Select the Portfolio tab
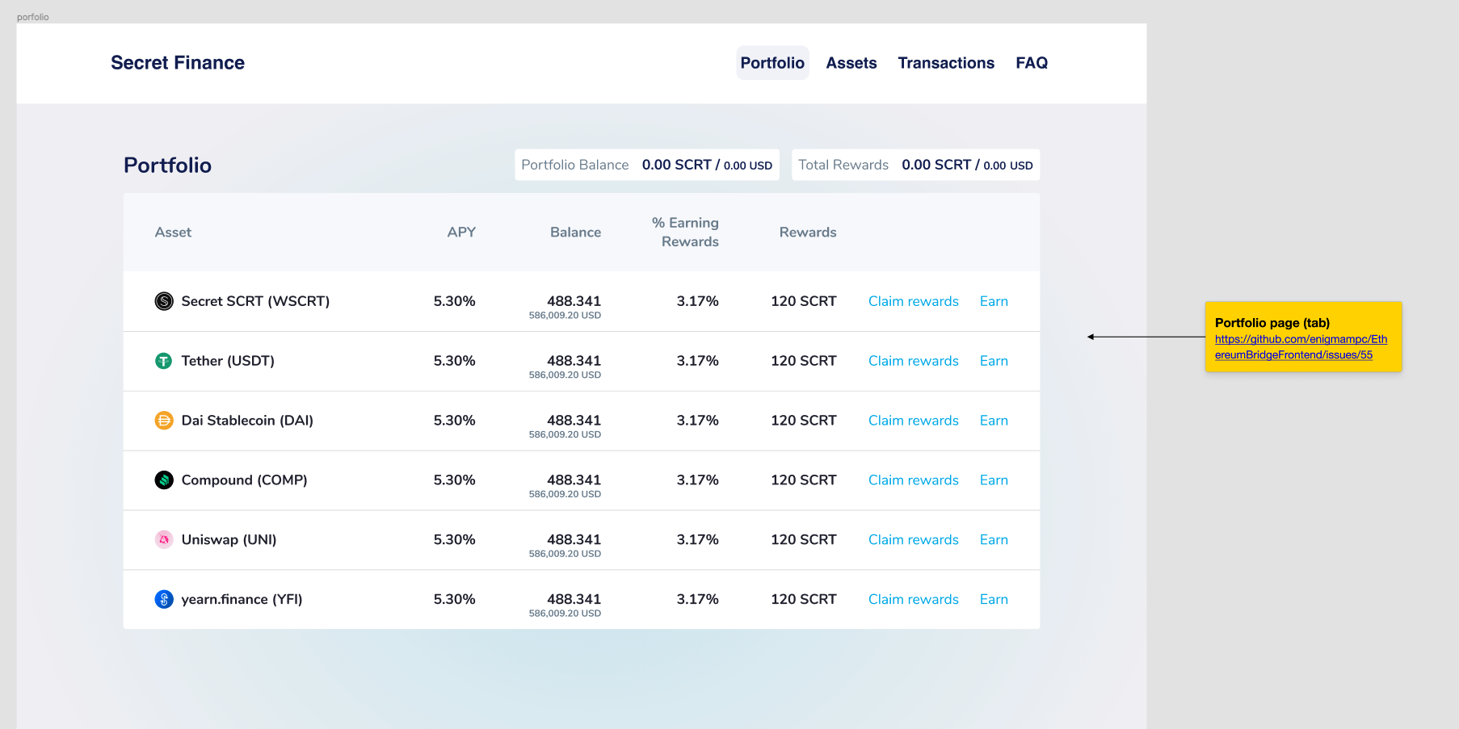 772,62
